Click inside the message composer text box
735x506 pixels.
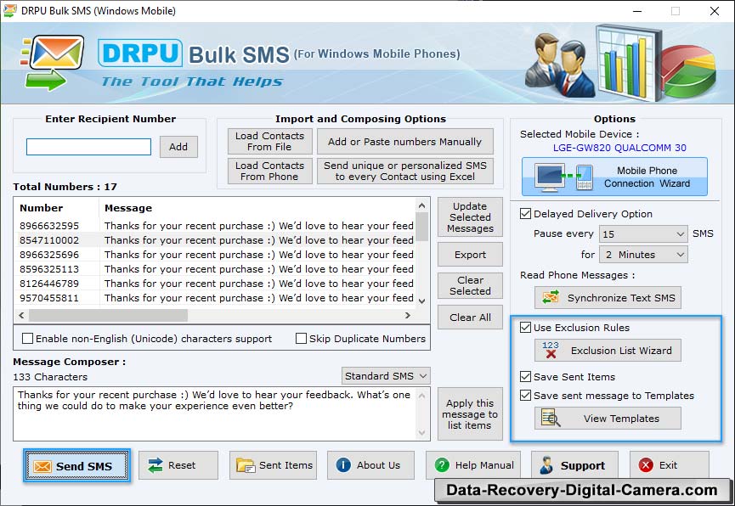[x=215, y=413]
